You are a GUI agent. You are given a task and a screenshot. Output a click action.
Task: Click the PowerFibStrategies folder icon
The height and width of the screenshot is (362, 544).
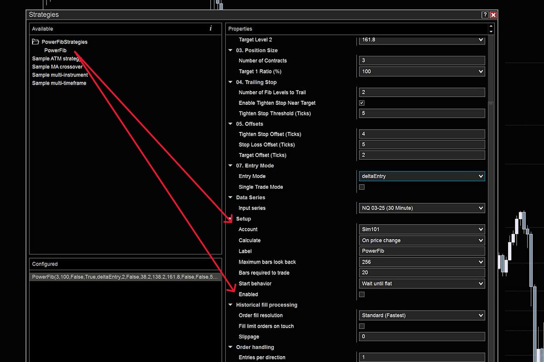(35, 42)
